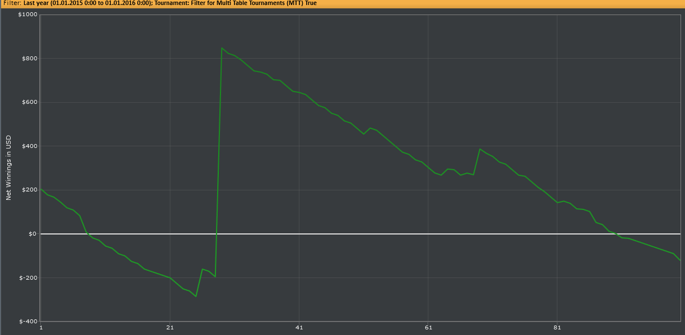Click the $200 y-axis label

point(30,190)
